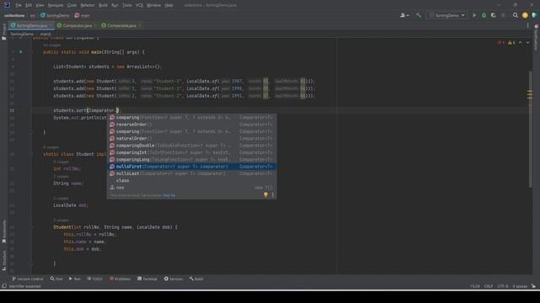This screenshot has height=303, width=540.
Task: Click the Build project hammer icon
Action: click(418, 15)
